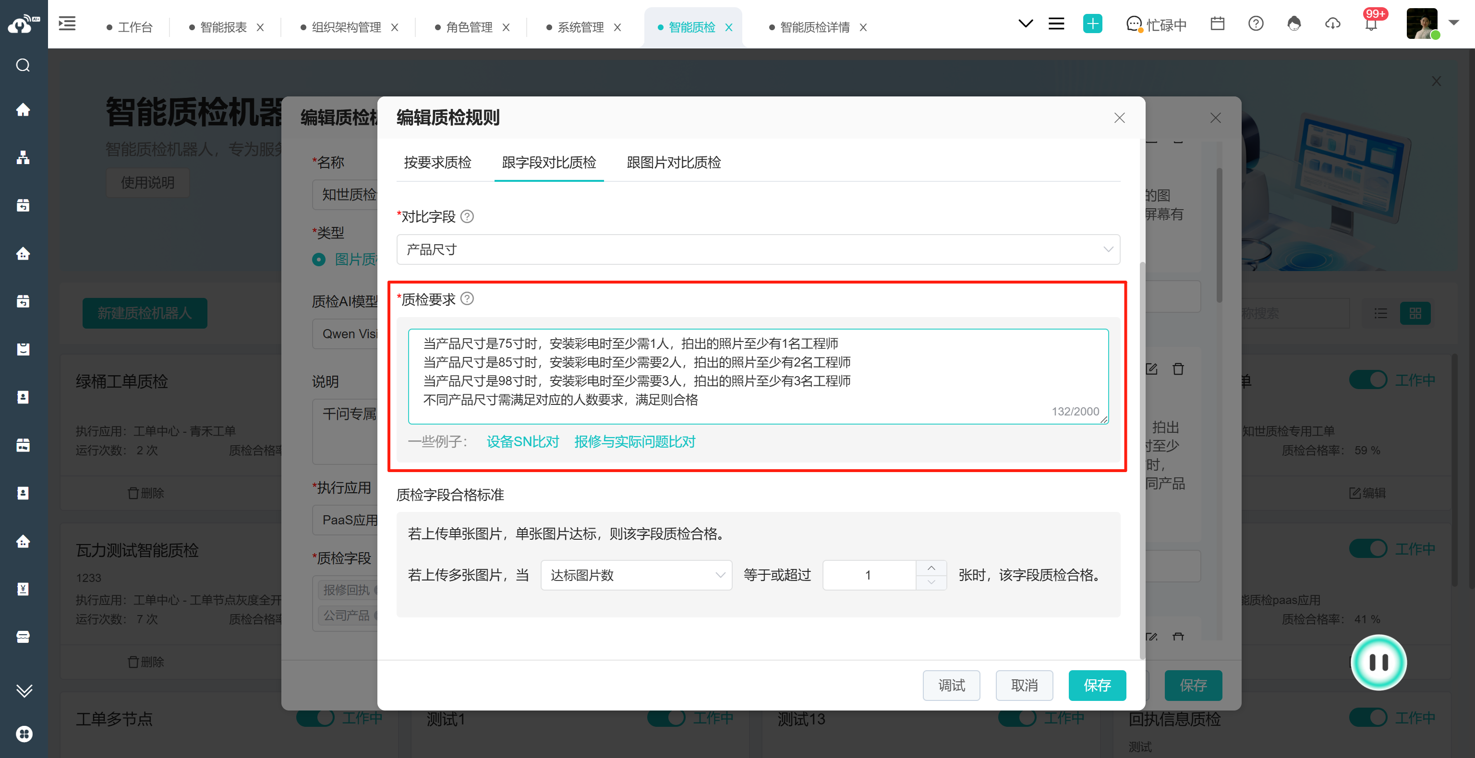Click the hamburger list icon in top bar
The height and width of the screenshot is (758, 1475).
1056,24
